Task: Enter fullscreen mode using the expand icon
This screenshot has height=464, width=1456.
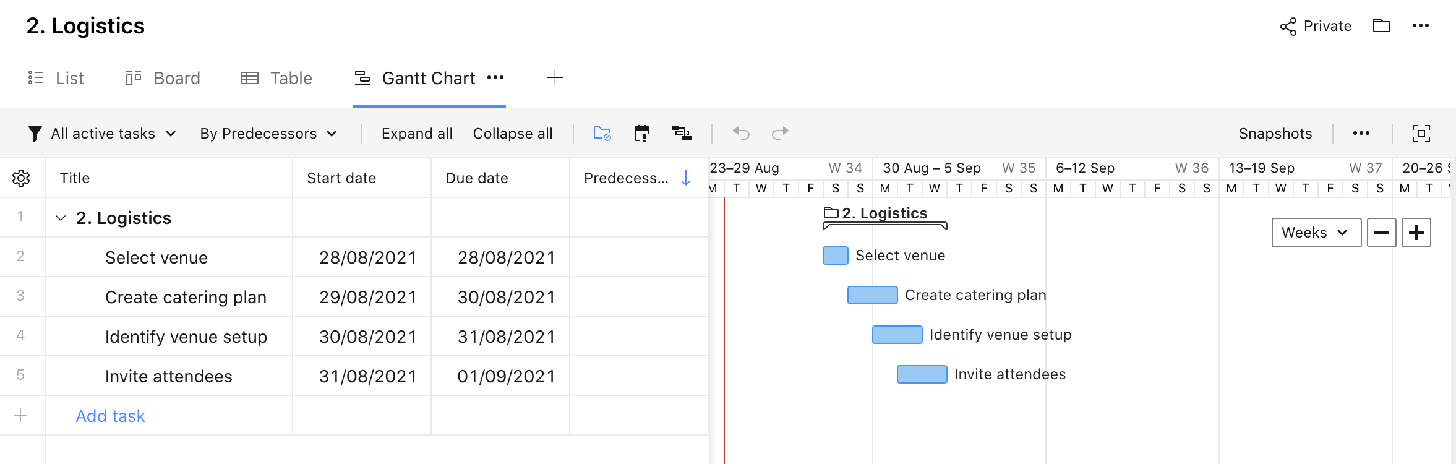Action: pyautogui.click(x=1421, y=134)
